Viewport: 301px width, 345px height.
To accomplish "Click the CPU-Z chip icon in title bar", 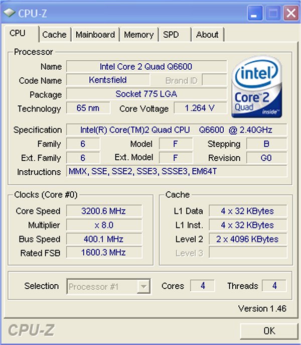I will click(10, 13).
